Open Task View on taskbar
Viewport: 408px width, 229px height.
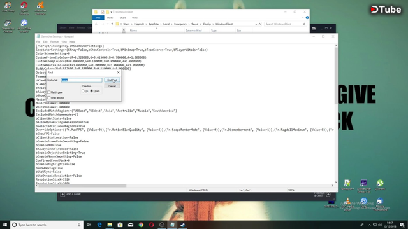click(89, 225)
